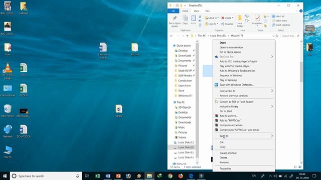
Task: Click the Explorer search box
Action: pyautogui.click(x=291, y=35)
